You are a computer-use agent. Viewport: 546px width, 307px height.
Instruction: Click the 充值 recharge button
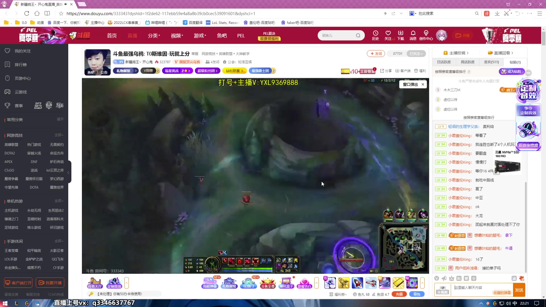pyautogui.click(x=399, y=294)
